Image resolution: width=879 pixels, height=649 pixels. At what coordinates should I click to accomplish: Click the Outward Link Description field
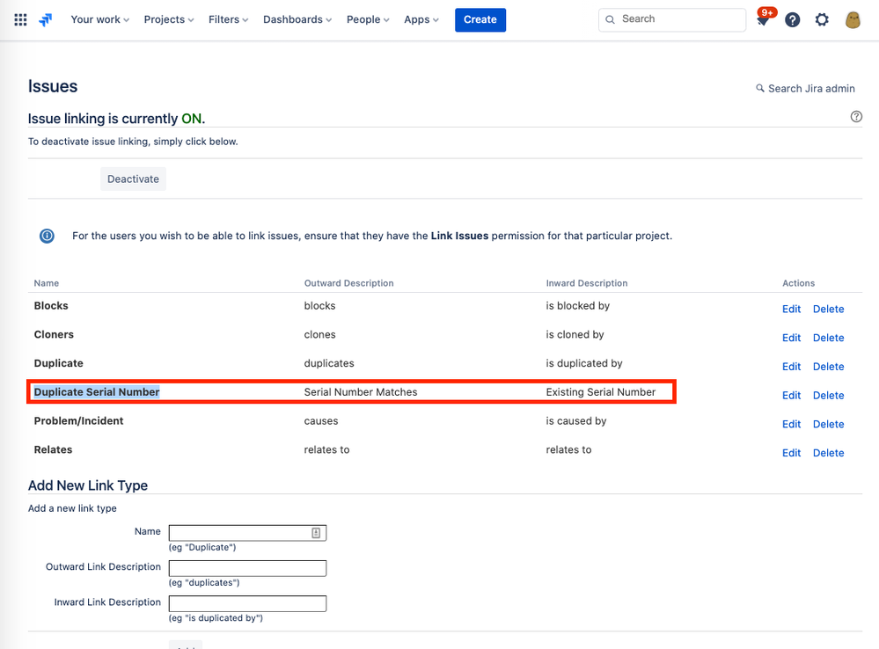click(247, 568)
